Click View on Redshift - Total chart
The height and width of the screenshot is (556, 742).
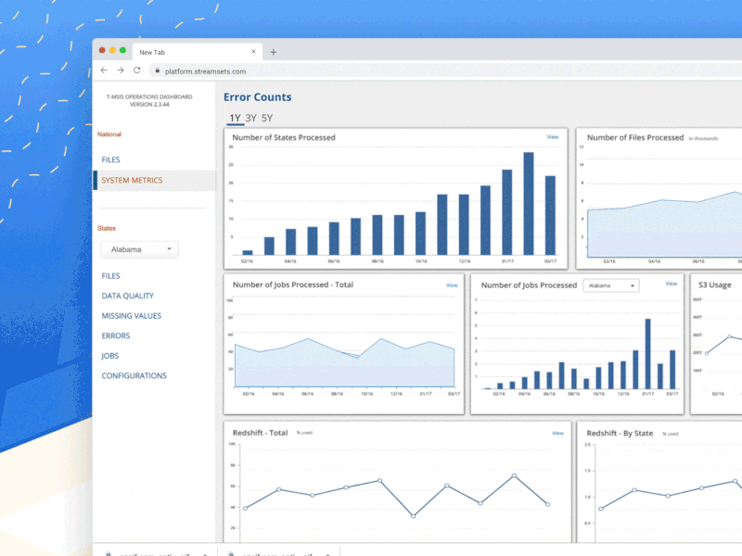pyautogui.click(x=557, y=433)
